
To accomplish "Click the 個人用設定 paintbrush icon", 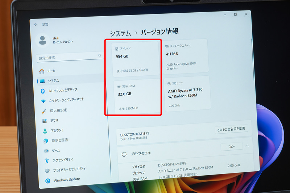I will 44,111.
